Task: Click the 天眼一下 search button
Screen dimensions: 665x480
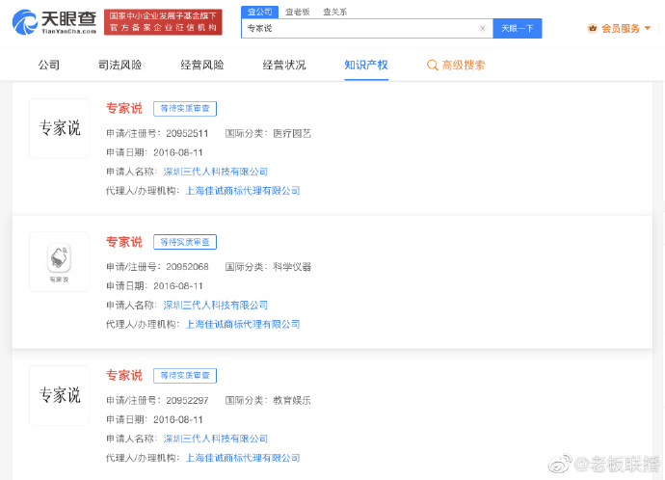Action: (518, 28)
